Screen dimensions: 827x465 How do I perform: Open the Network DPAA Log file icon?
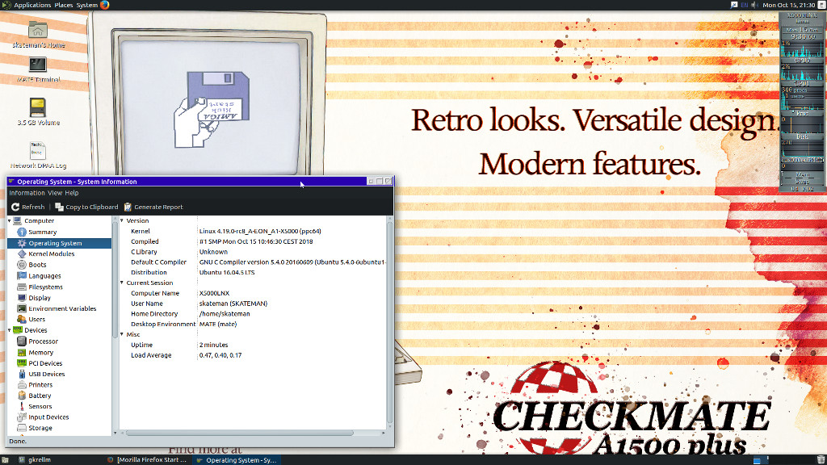point(37,150)
